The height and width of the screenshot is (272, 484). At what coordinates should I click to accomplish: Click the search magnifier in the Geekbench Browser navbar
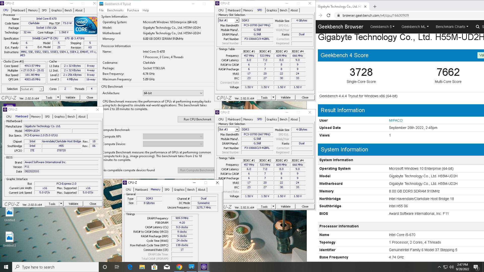(477, 27)
